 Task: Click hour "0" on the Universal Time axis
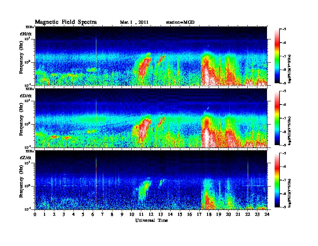click(35, 214)
